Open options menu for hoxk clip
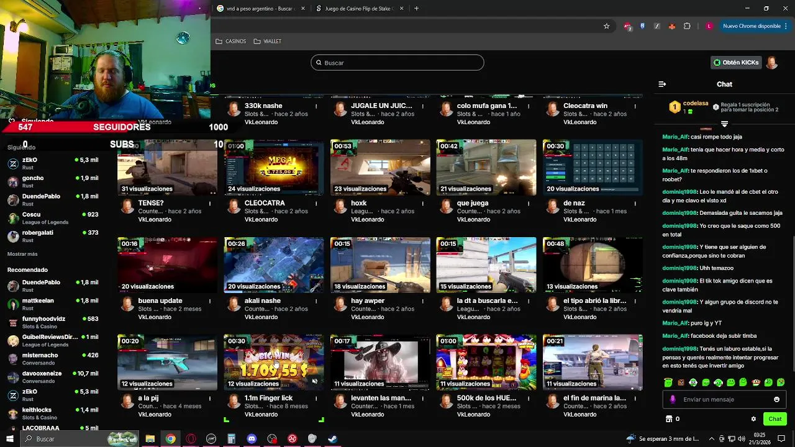The width and height of the screenshot is (795, 447). coord(422,204)
